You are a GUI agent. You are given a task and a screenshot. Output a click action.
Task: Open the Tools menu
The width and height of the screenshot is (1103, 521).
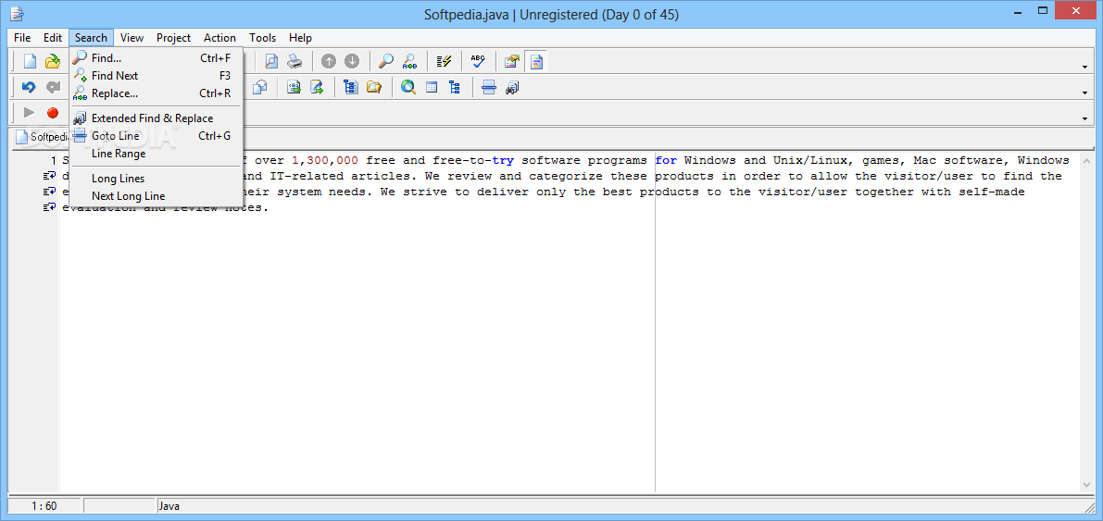click(x=262, y=38)
